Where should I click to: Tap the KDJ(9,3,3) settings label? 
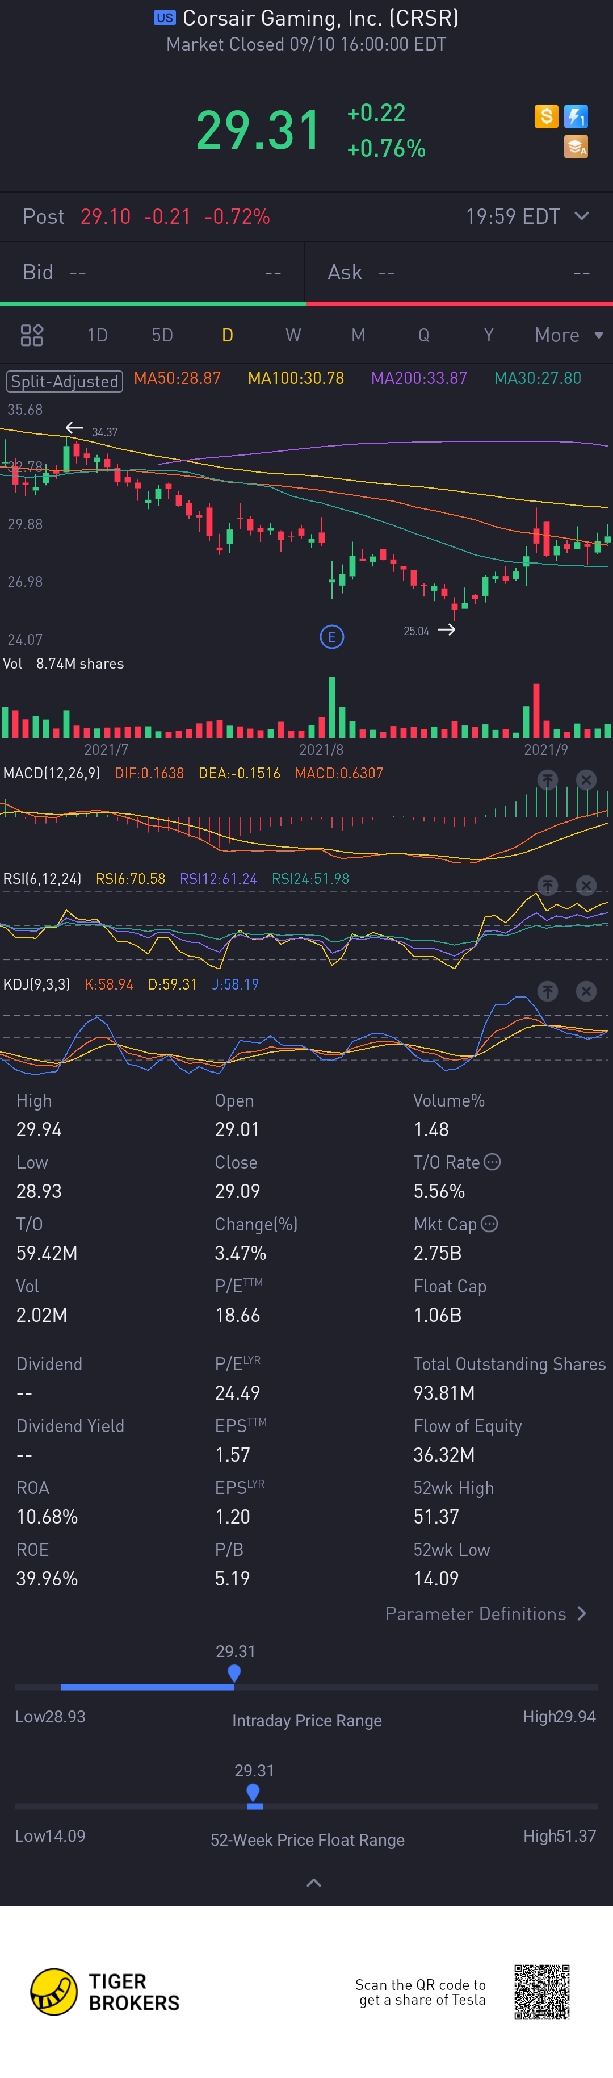click(x=36, y=984)
